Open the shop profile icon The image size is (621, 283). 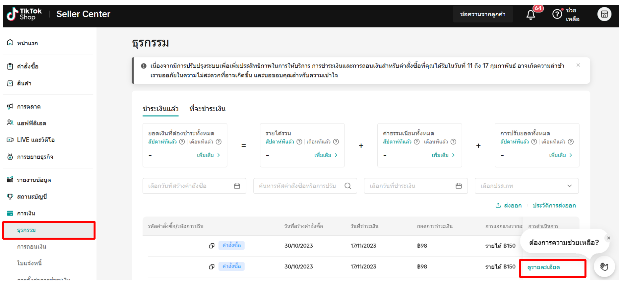(x=604, y=14)
